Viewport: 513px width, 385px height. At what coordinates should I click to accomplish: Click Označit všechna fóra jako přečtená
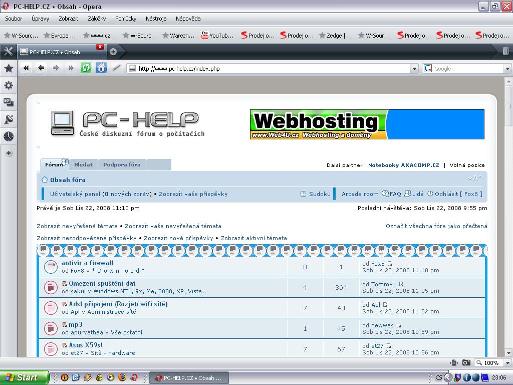(436, 226)
